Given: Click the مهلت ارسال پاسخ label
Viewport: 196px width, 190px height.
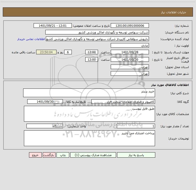Looking at the screenshot, I should (176, 52).
